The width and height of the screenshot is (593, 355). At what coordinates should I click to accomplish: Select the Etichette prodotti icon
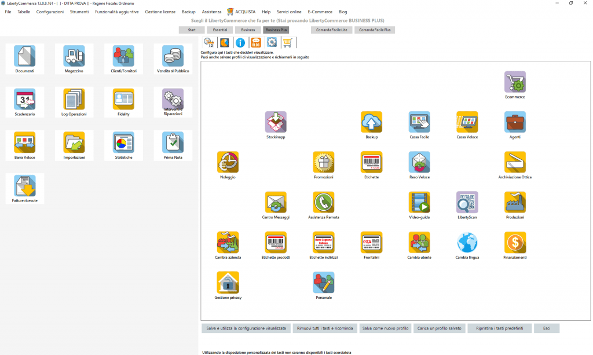[276, 242]
